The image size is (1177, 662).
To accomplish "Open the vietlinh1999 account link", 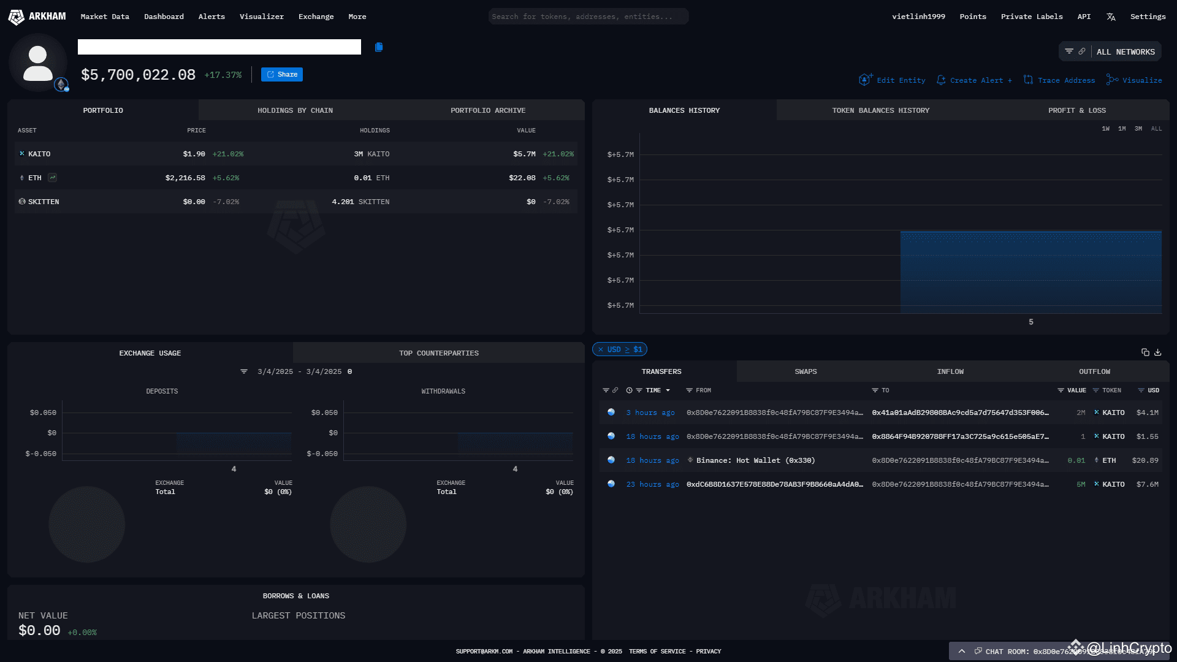I will coord(918,17).
